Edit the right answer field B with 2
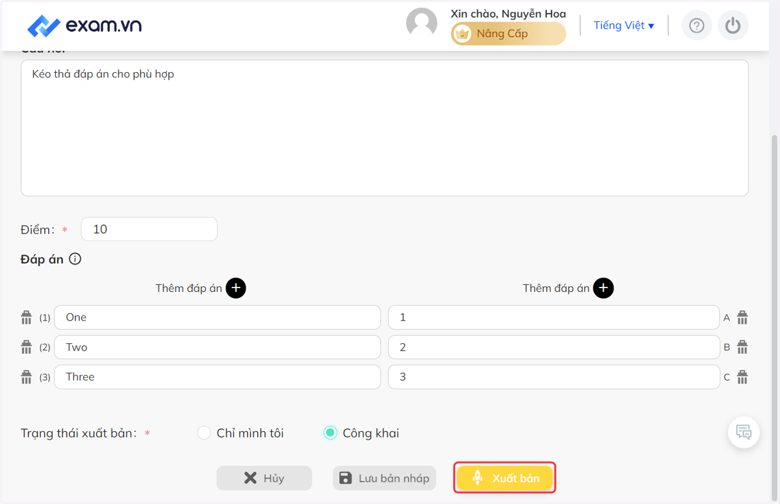The height and width of the screenshot is (504, 780). coord(554,347)
